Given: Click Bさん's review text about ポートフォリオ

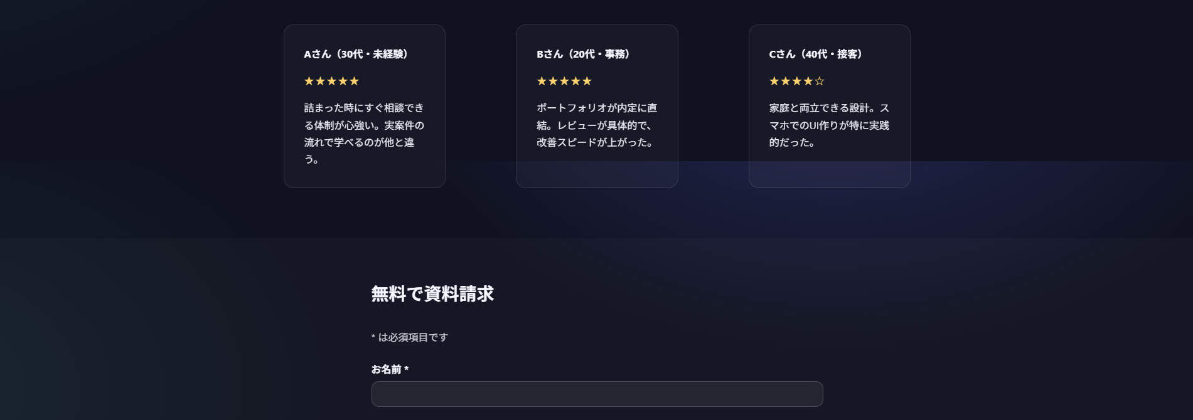Looking at the screenshot, I should click(596, 125).
